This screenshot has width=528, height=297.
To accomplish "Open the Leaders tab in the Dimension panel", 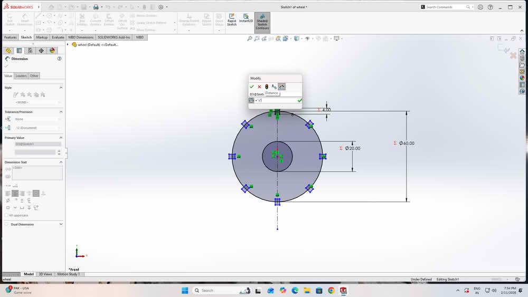I will 21,76.
